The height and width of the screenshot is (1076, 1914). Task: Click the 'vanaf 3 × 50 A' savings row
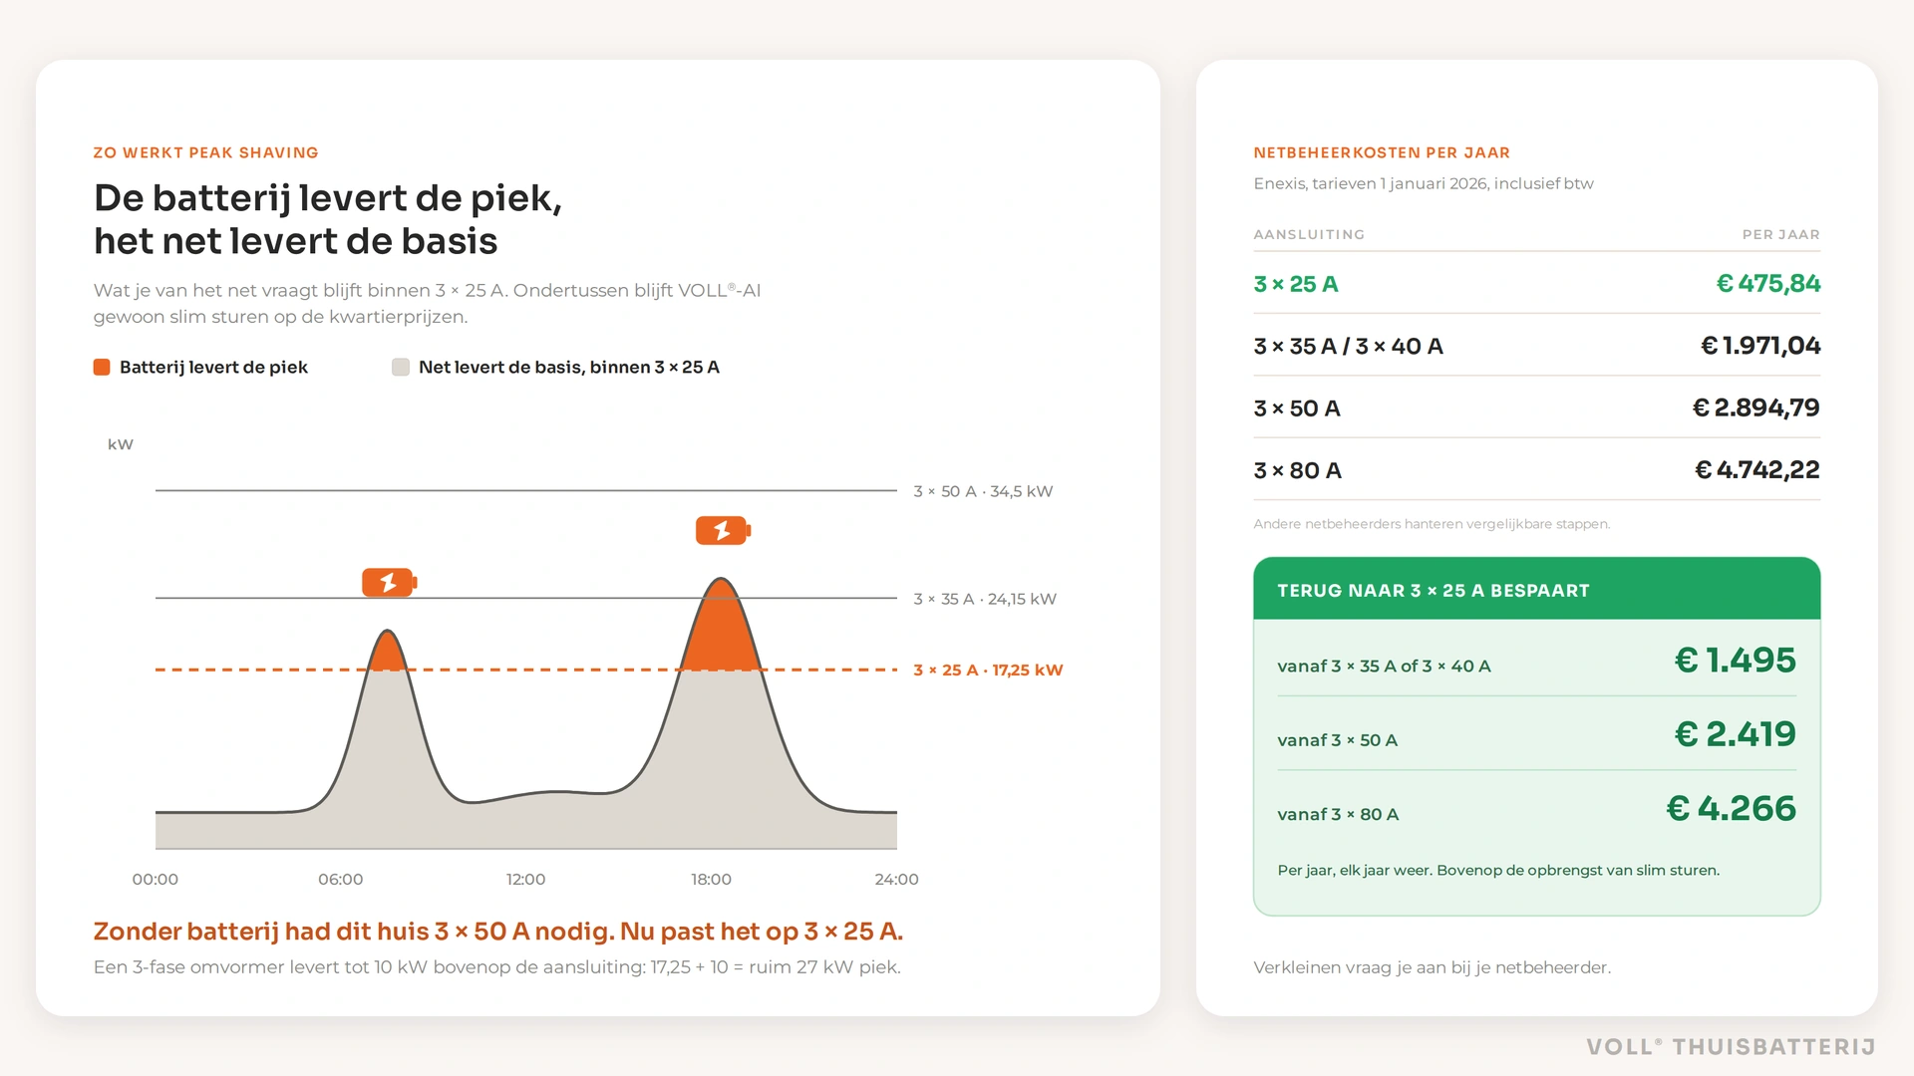click(x=1536, y=734)
